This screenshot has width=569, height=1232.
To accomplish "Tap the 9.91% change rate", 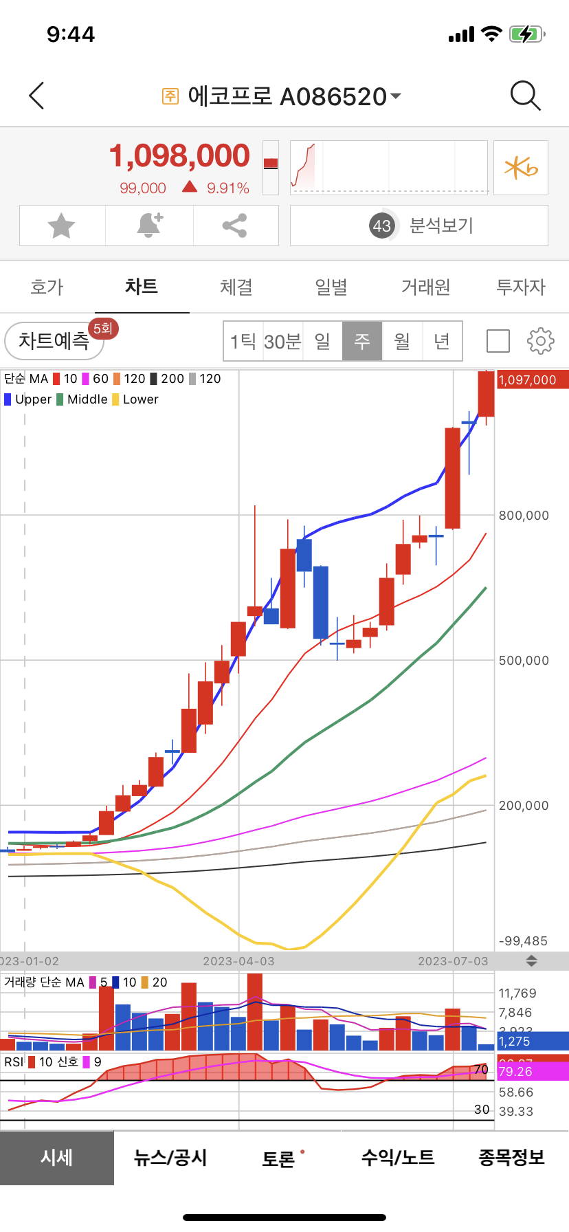I will point(228,188).
